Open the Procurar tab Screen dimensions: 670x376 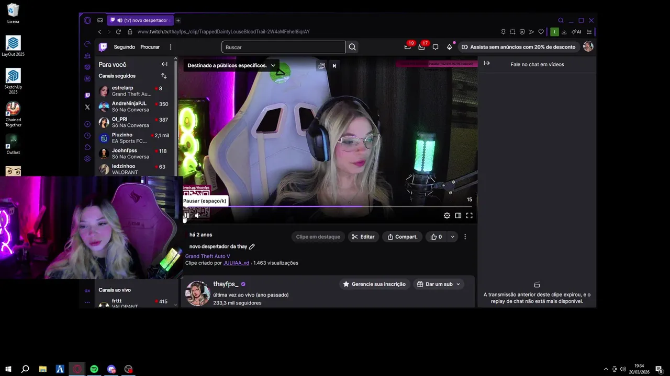pyautogui.click(x=150, y=47)
